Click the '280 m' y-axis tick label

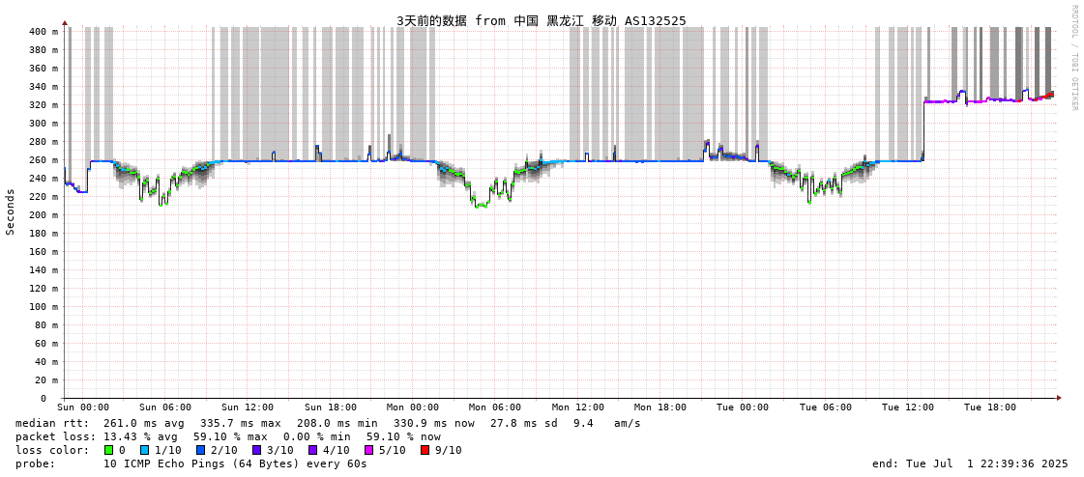[44, 142]
